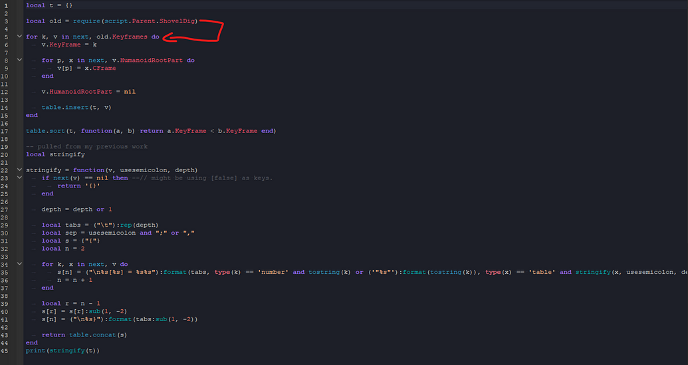
Task: Click 'HumanoidRootPart' on line 8
Action: point(151,61)
